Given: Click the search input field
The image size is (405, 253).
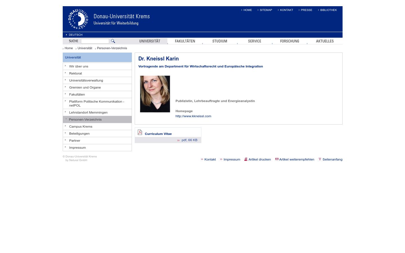Looking at the screenshot, I should [x=95, y=41].
